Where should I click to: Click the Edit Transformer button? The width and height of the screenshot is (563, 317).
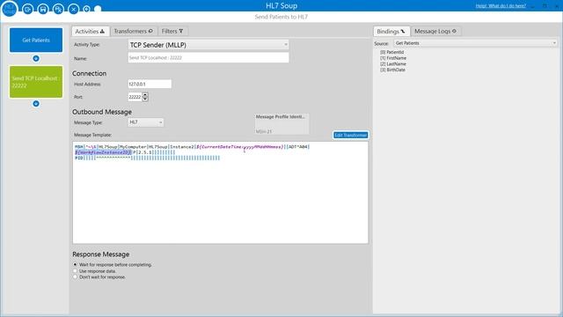pos(350,135)
